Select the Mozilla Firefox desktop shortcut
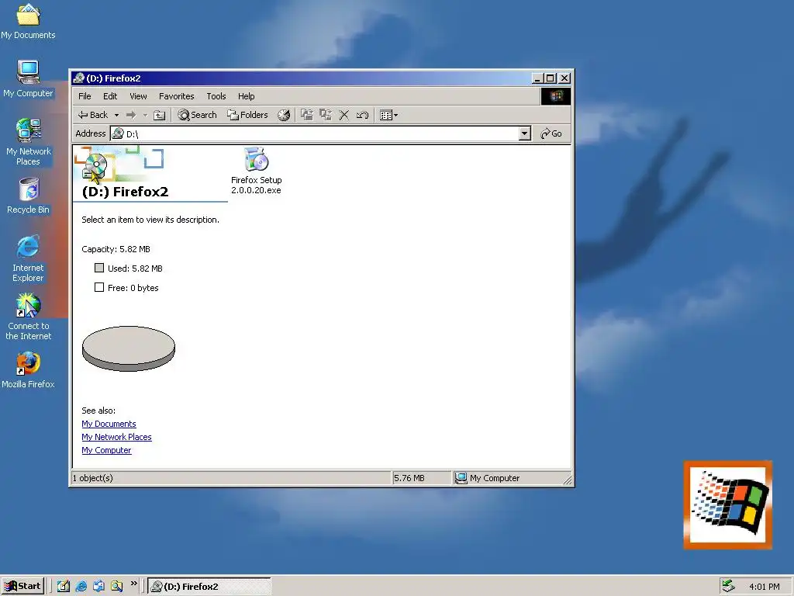794x596 pixels. click(28, 371)
